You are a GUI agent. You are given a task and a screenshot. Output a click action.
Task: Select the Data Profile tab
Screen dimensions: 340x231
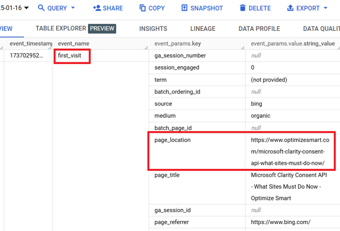coord(259,29)
